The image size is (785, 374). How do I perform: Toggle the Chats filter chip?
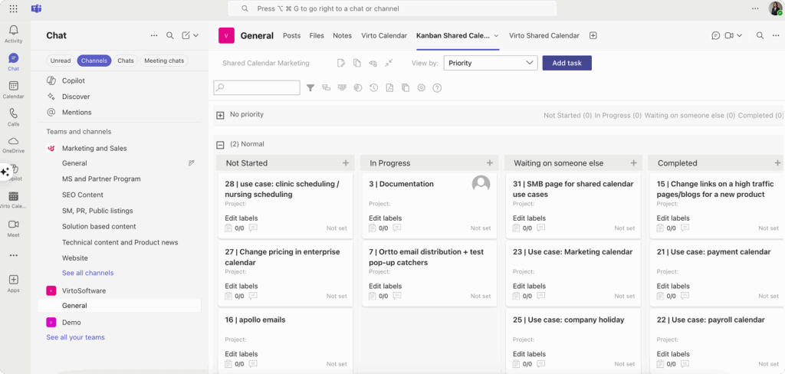[x=126, y=61]
